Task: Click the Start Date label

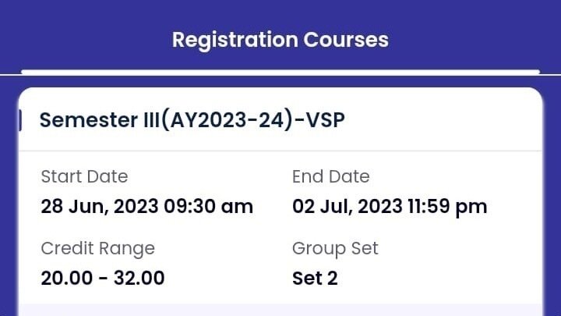Action: [84, 177]
